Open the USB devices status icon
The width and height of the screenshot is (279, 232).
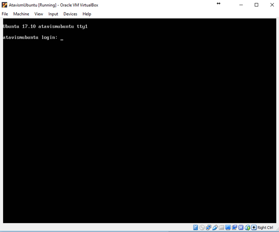click(215, 228)
